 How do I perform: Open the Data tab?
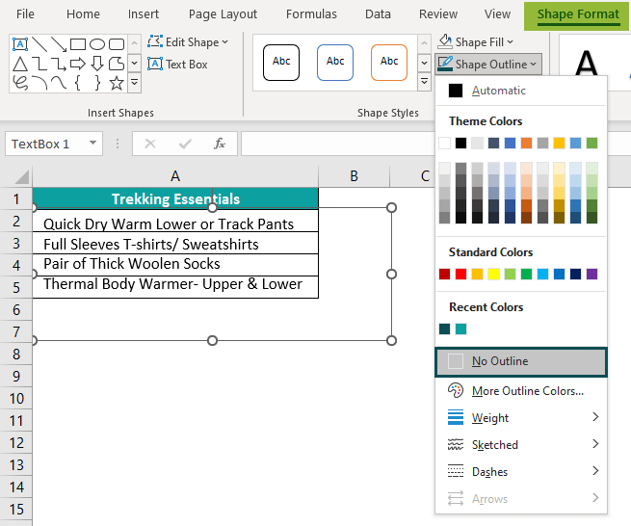(378, 14)
